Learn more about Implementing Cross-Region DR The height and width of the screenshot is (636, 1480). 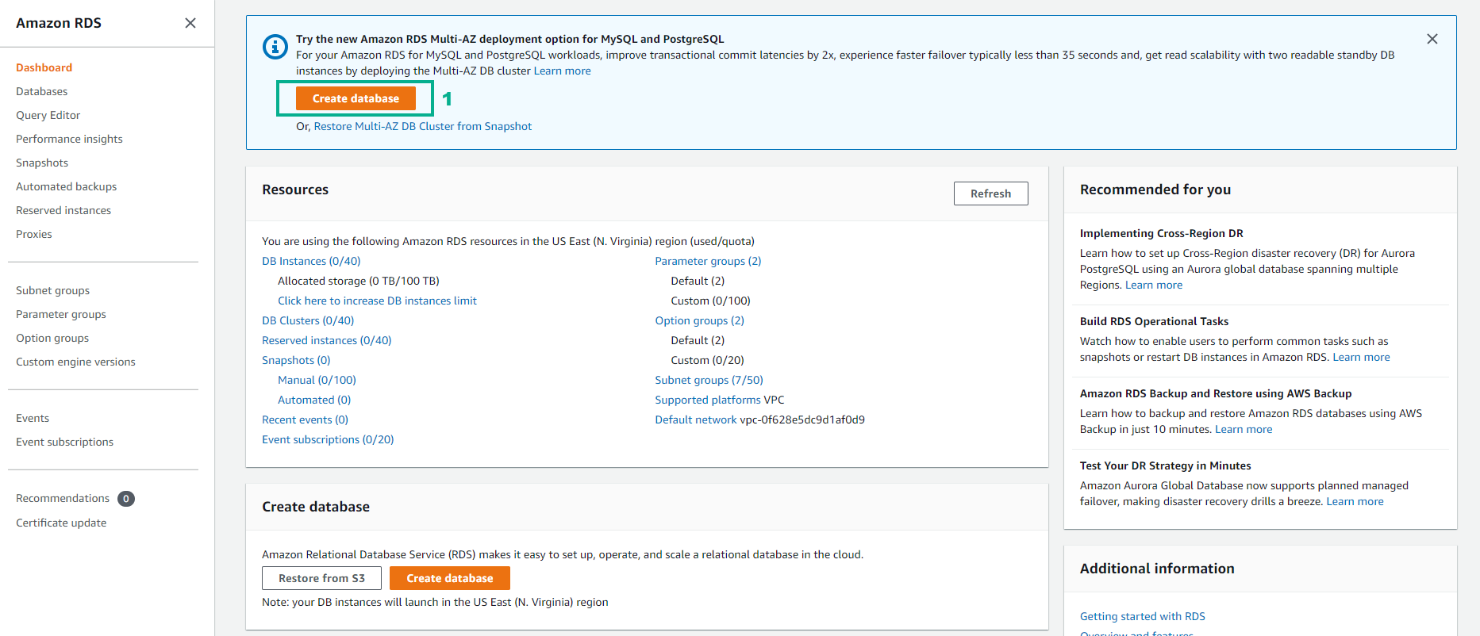(1154, 285)
